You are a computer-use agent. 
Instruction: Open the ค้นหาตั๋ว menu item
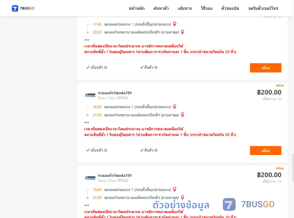pyautogui.click(x=161, y=8)
